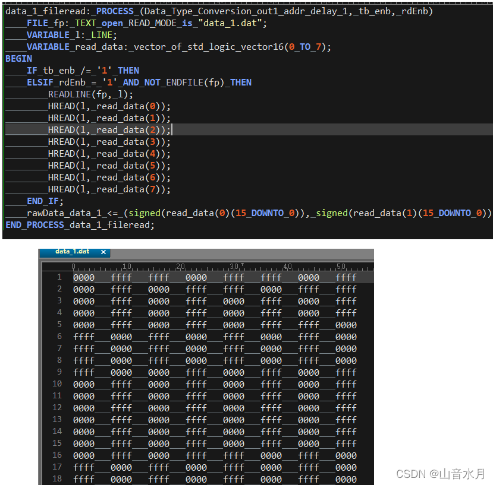The height and width of the screenshot is (485, 493).
Task: Click line number 12 in data_1.dat
Action: pos(57,408)
